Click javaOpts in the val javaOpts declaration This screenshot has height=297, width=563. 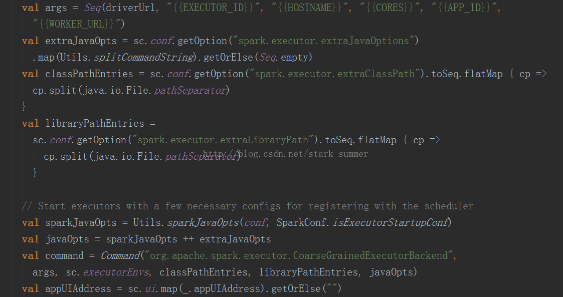pos(67,239)
